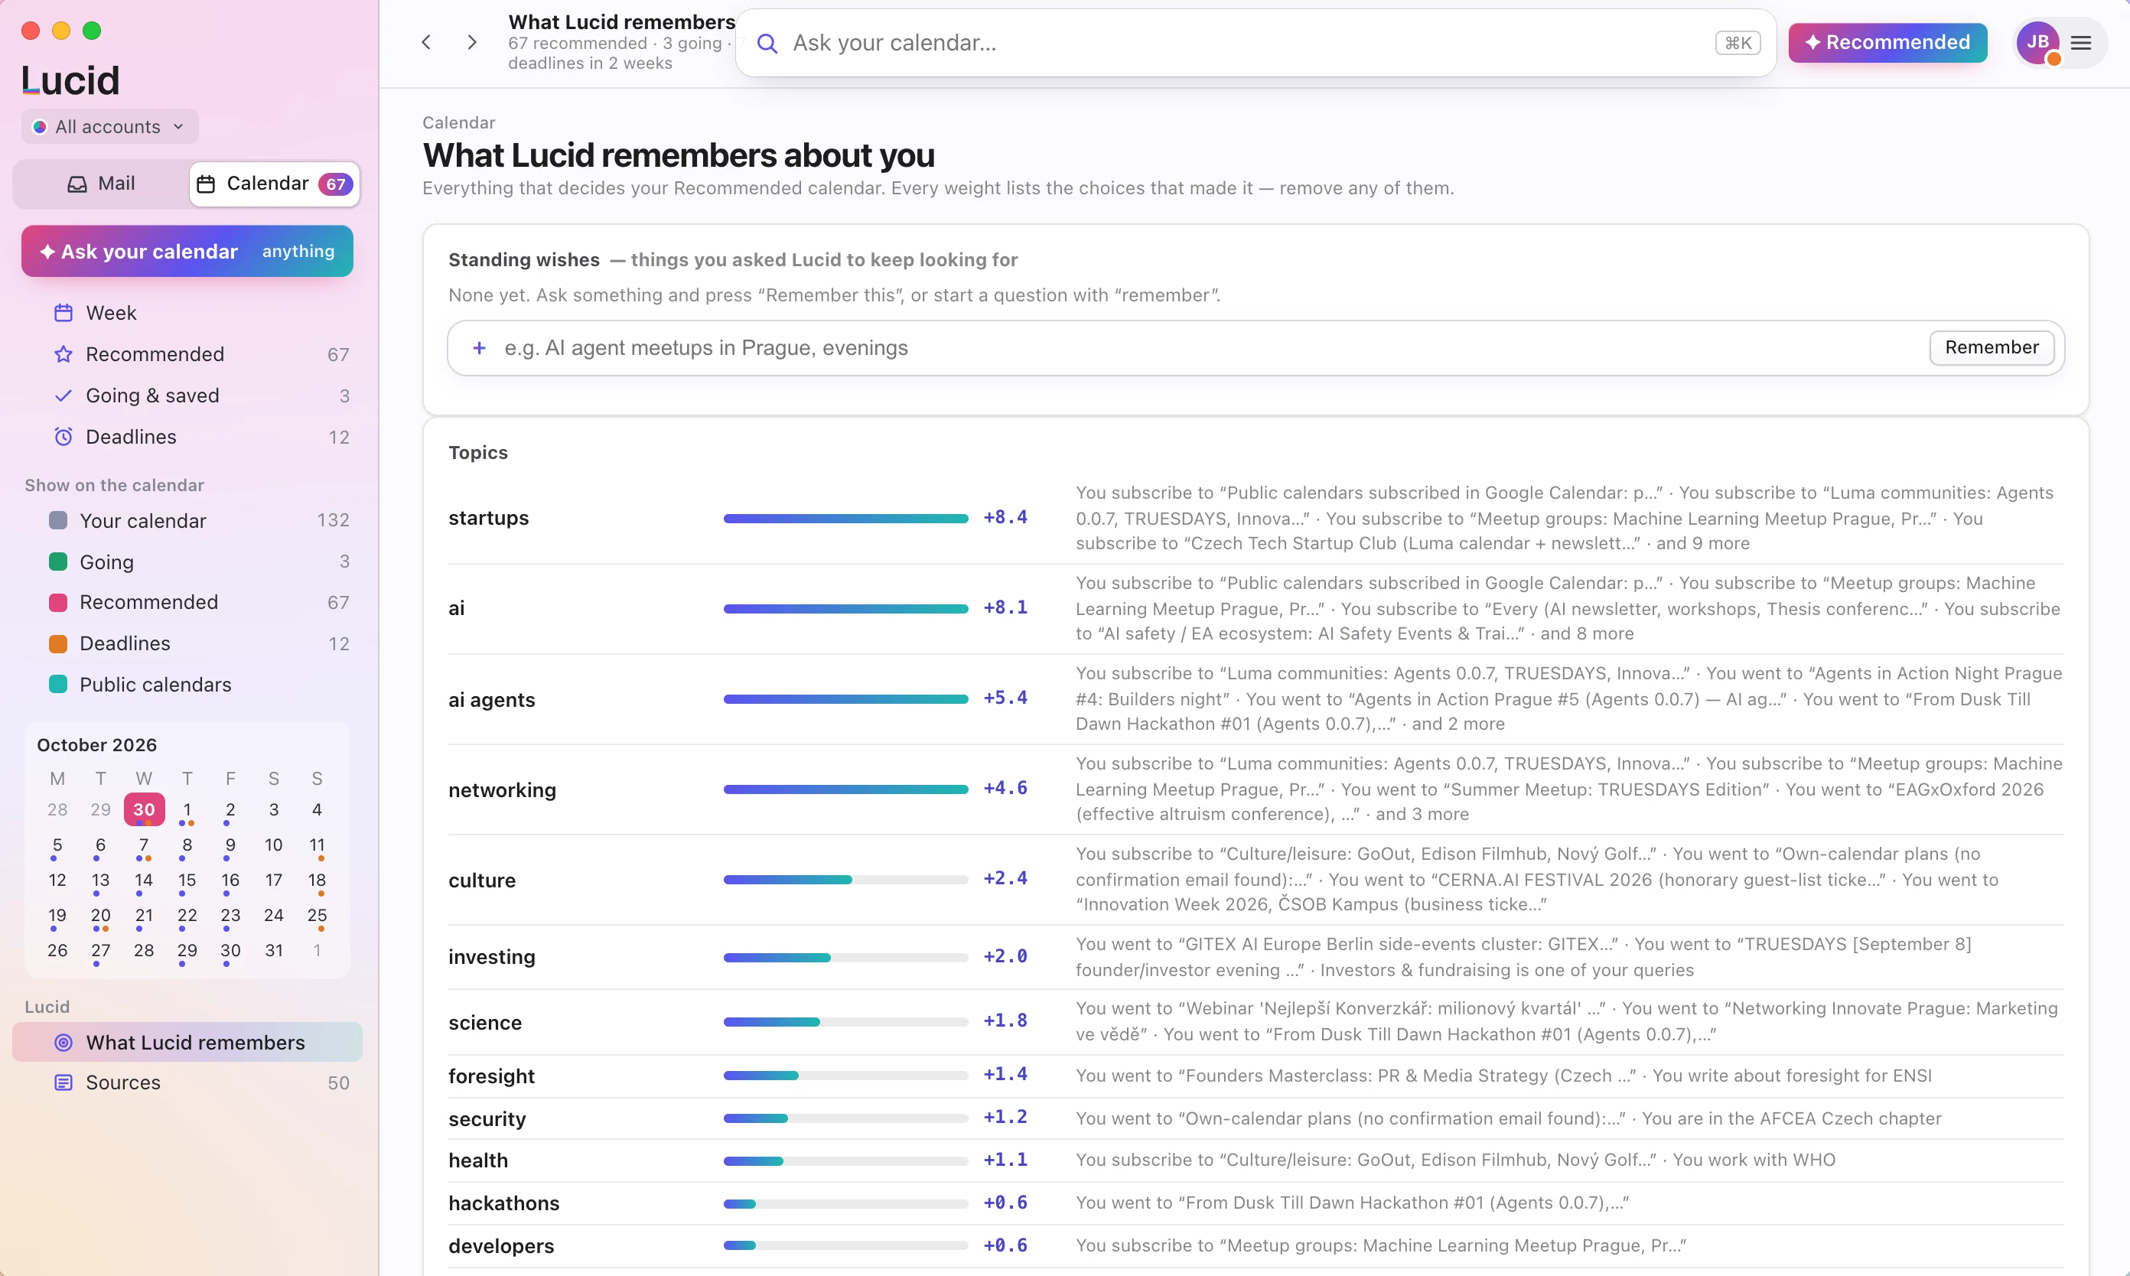Go forward with the right chevron arrow
This screenshot has height=1276, width=2130.
pyautogui.click(x=471, y=42)
